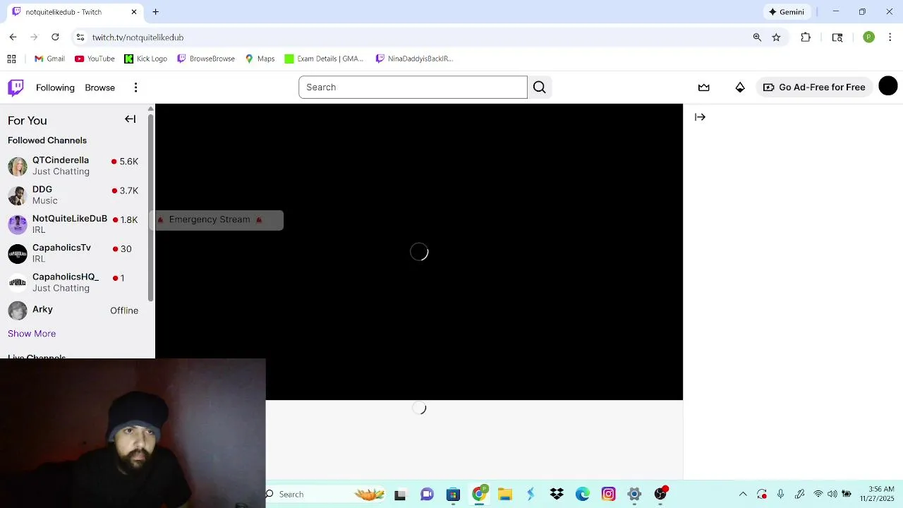Click the webcam overlay thumbnail
The height and width of the screenshot is (508, 903).
133,433
